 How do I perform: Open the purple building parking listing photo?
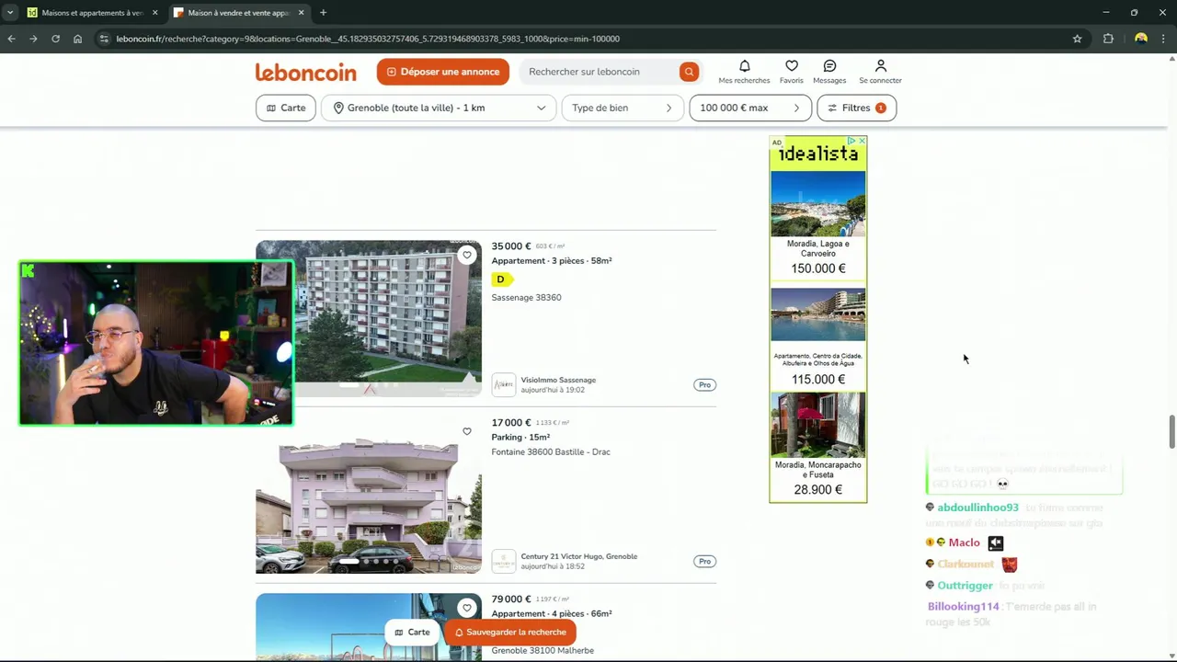[x=369, y=495]
